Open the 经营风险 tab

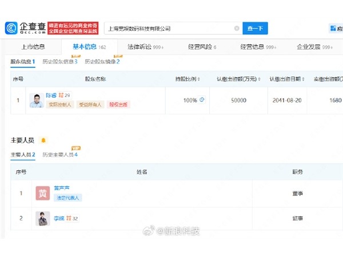[202, 47]
